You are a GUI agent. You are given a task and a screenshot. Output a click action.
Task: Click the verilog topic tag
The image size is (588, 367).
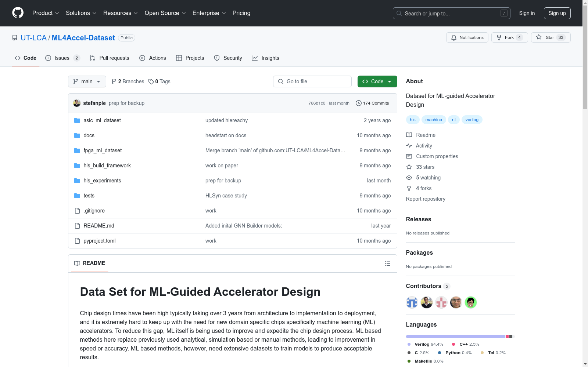pyautogui.click(x=472, y=120)
